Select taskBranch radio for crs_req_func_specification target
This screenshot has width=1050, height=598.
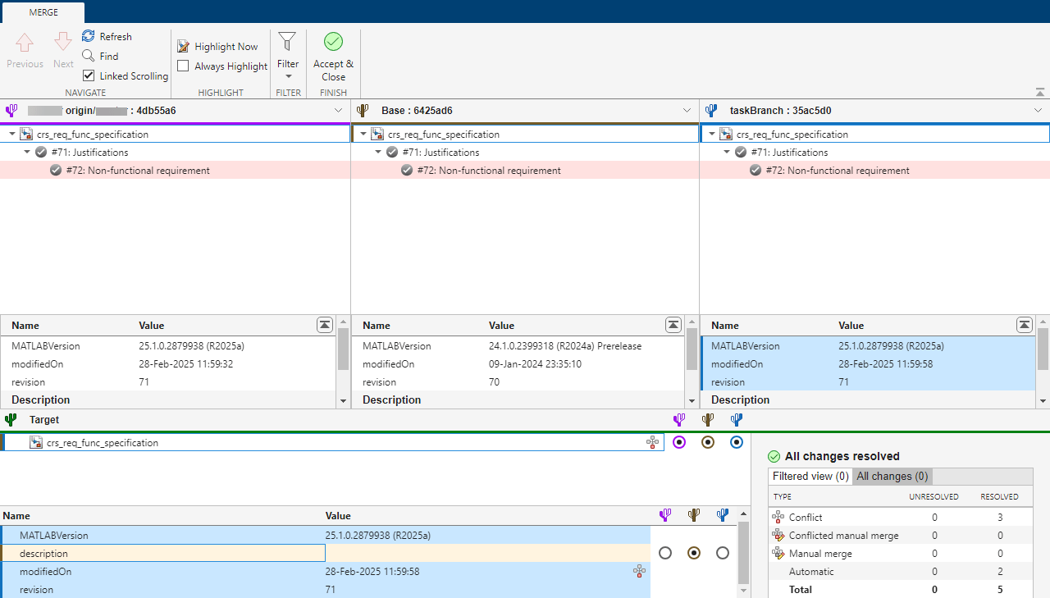tap(737, 442)
